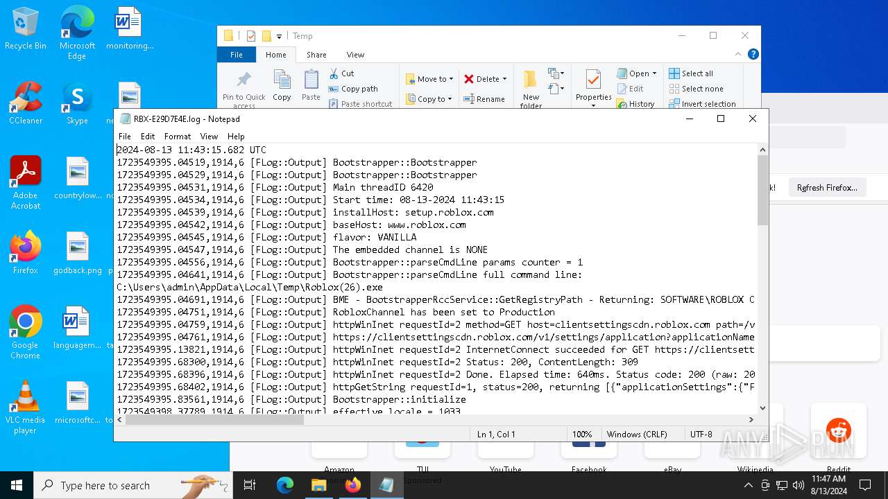Select Cut in Explorer ribbon
This screenshot has width=888, height=499.
(341, 73)
